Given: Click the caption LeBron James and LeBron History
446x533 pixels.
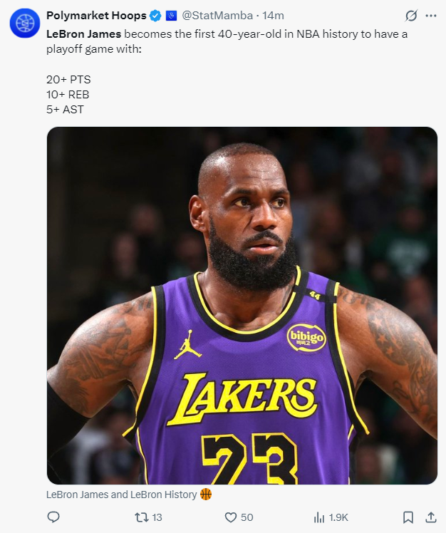Looking at the screenshot, I should (121, 495).
